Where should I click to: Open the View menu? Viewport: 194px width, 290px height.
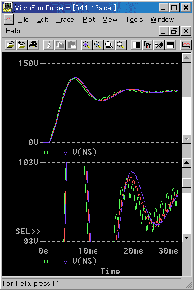pyautogui.click(x=110, y=20)
